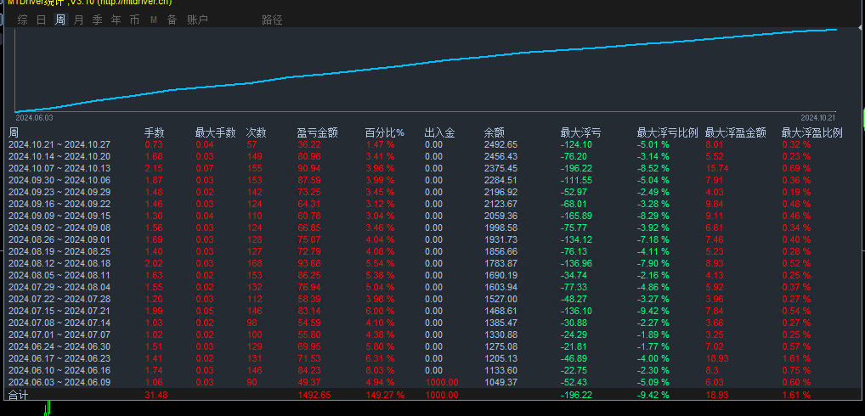Viewport: 865px width, 416px height.
Task: Select the 年 yearly tab
Action: click(116, 20)
